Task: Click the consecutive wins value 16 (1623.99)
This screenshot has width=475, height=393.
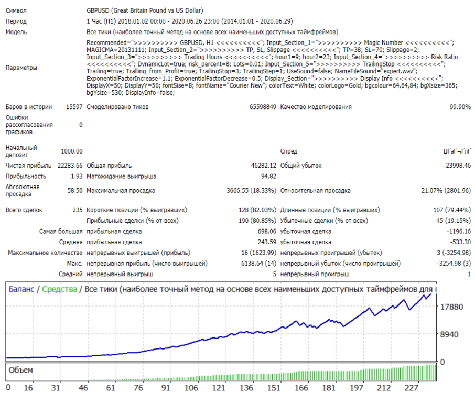Action: click(x=258, y=253)
